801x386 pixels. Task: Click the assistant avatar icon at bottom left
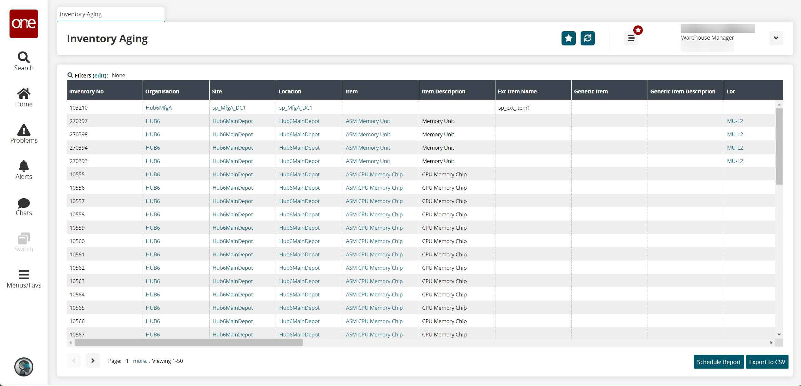point(24,367)
